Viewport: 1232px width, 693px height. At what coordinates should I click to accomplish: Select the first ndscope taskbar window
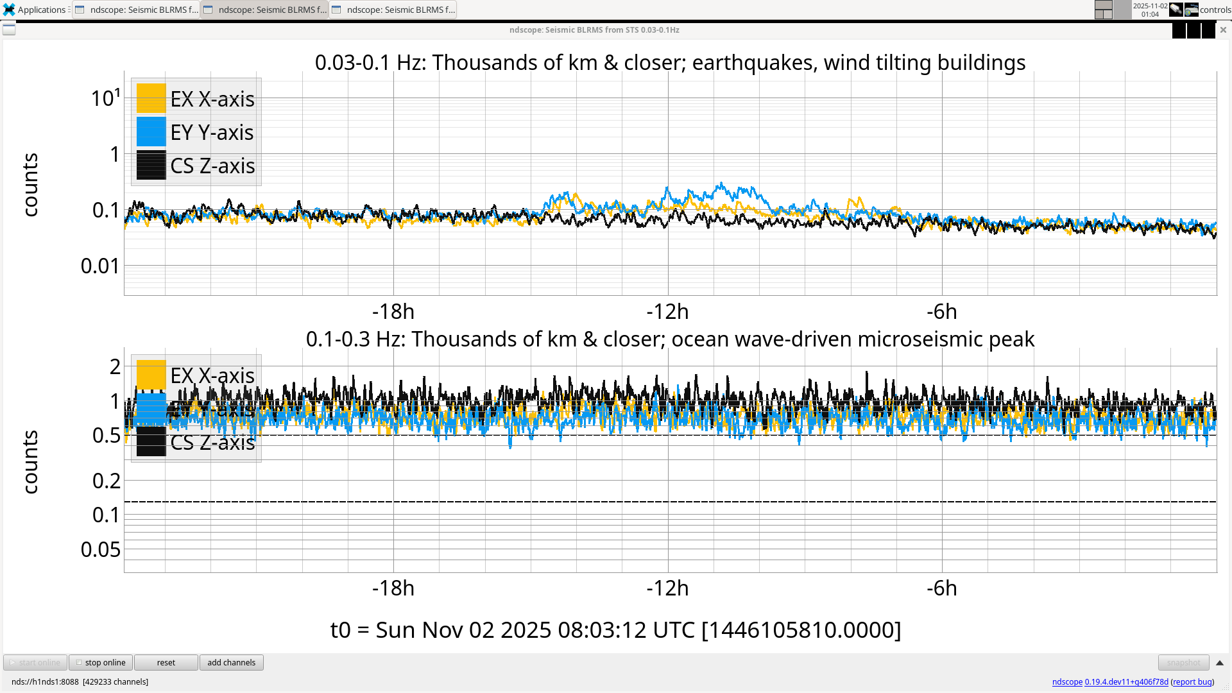(137, 10)
